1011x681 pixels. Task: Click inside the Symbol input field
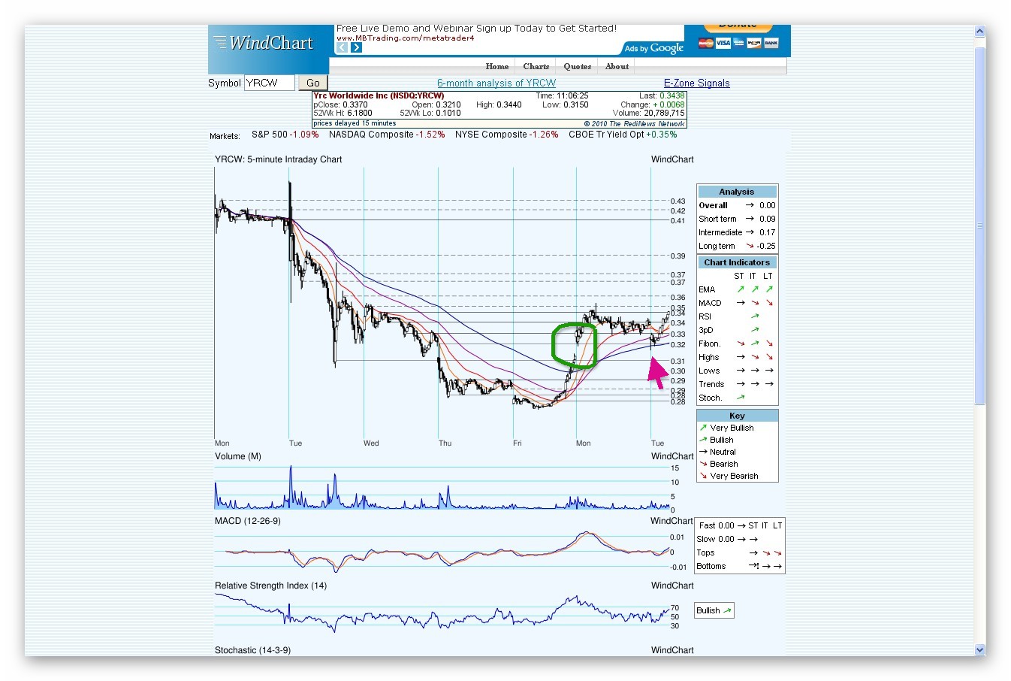[x=269, y=83]
